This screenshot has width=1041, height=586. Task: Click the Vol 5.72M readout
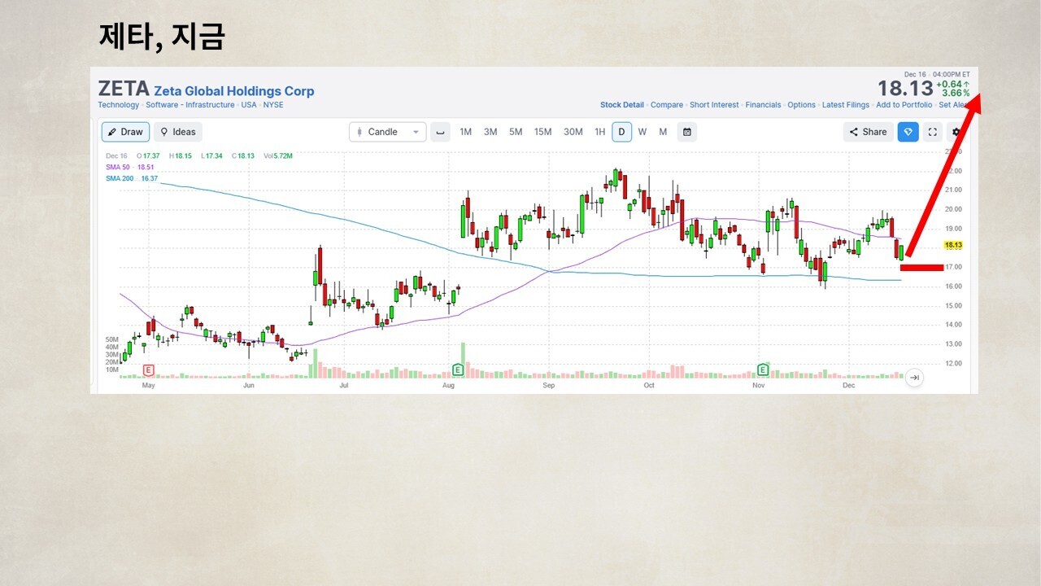(278, 155)
